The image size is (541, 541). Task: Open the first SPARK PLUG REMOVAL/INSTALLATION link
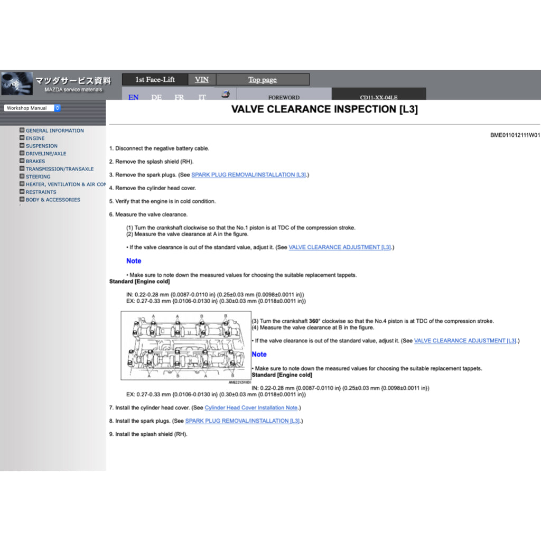(x=248, y=175)
